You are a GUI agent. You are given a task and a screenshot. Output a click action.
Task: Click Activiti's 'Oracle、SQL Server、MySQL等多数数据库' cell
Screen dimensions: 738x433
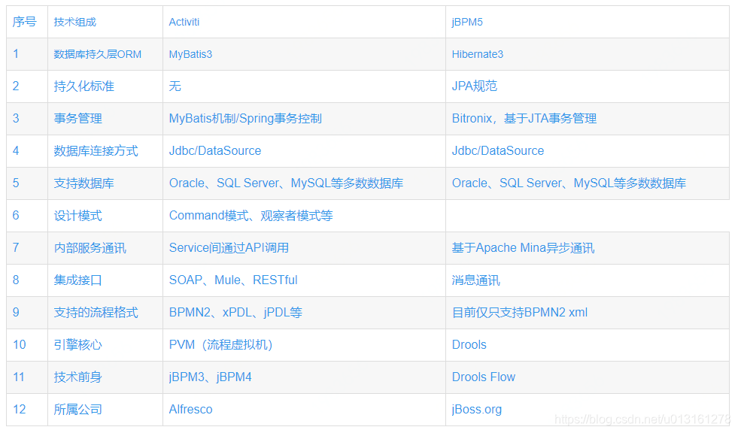pyautogui.click(x=304, y=183)
